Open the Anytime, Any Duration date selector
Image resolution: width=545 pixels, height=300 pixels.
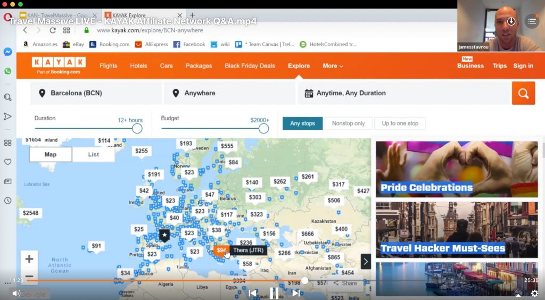click(403, 93)
